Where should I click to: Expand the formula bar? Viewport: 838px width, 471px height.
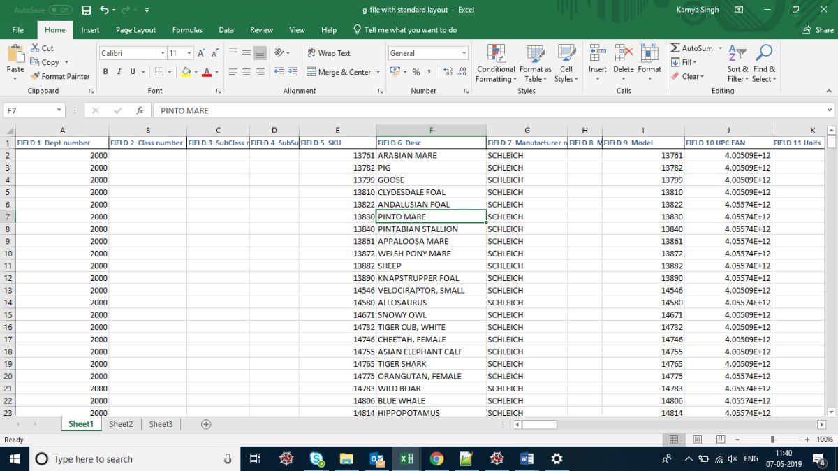[x=830, y=110]
